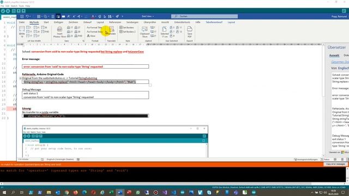Open the Arduino Serial Monitor icon

click(344, 11)
